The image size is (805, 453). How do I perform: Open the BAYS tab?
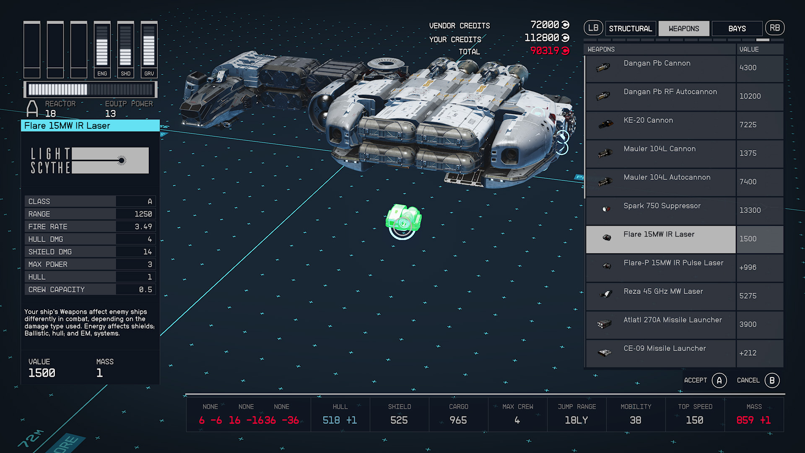[737, 29]
